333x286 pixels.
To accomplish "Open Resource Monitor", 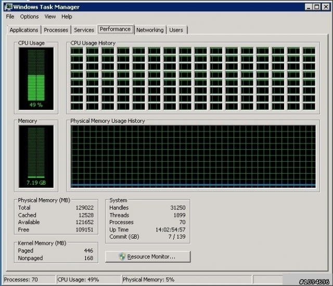I will coord(148,257).
